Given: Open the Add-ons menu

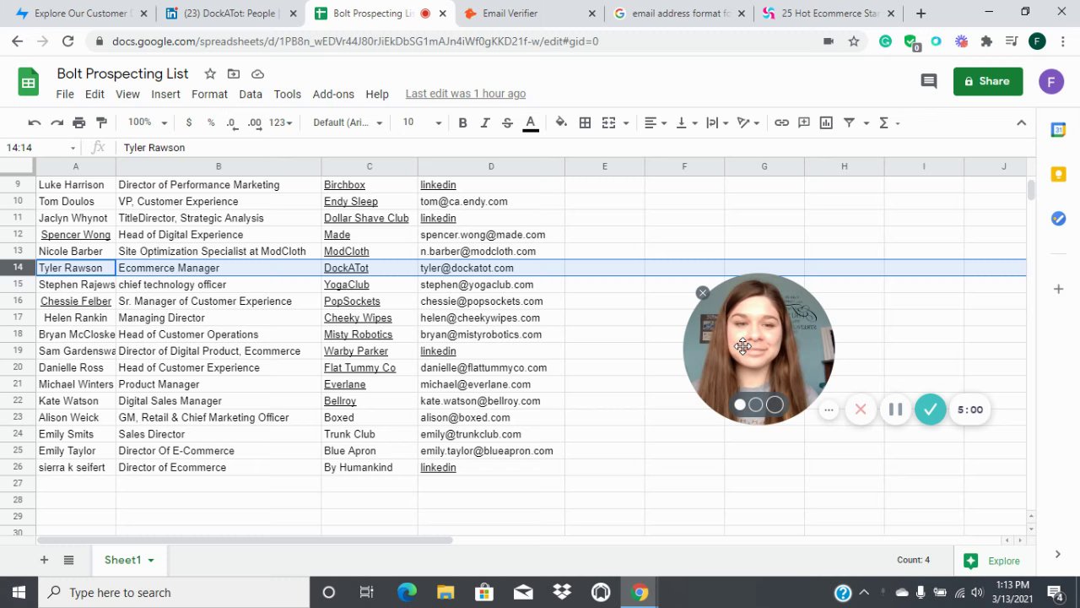Looking at the screenshot, I should (x=333, y=94).
